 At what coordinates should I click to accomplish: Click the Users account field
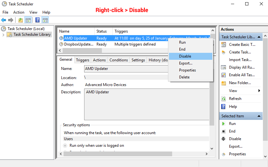(x=136, y=139)
